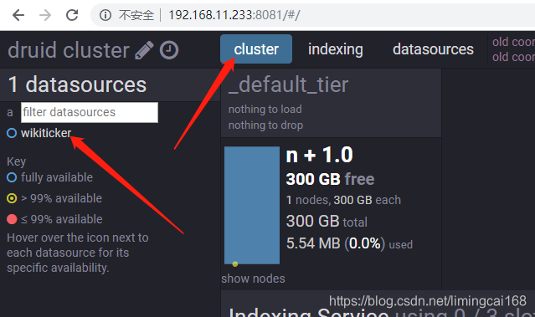Click the '> 99% available' key entry

54,198
